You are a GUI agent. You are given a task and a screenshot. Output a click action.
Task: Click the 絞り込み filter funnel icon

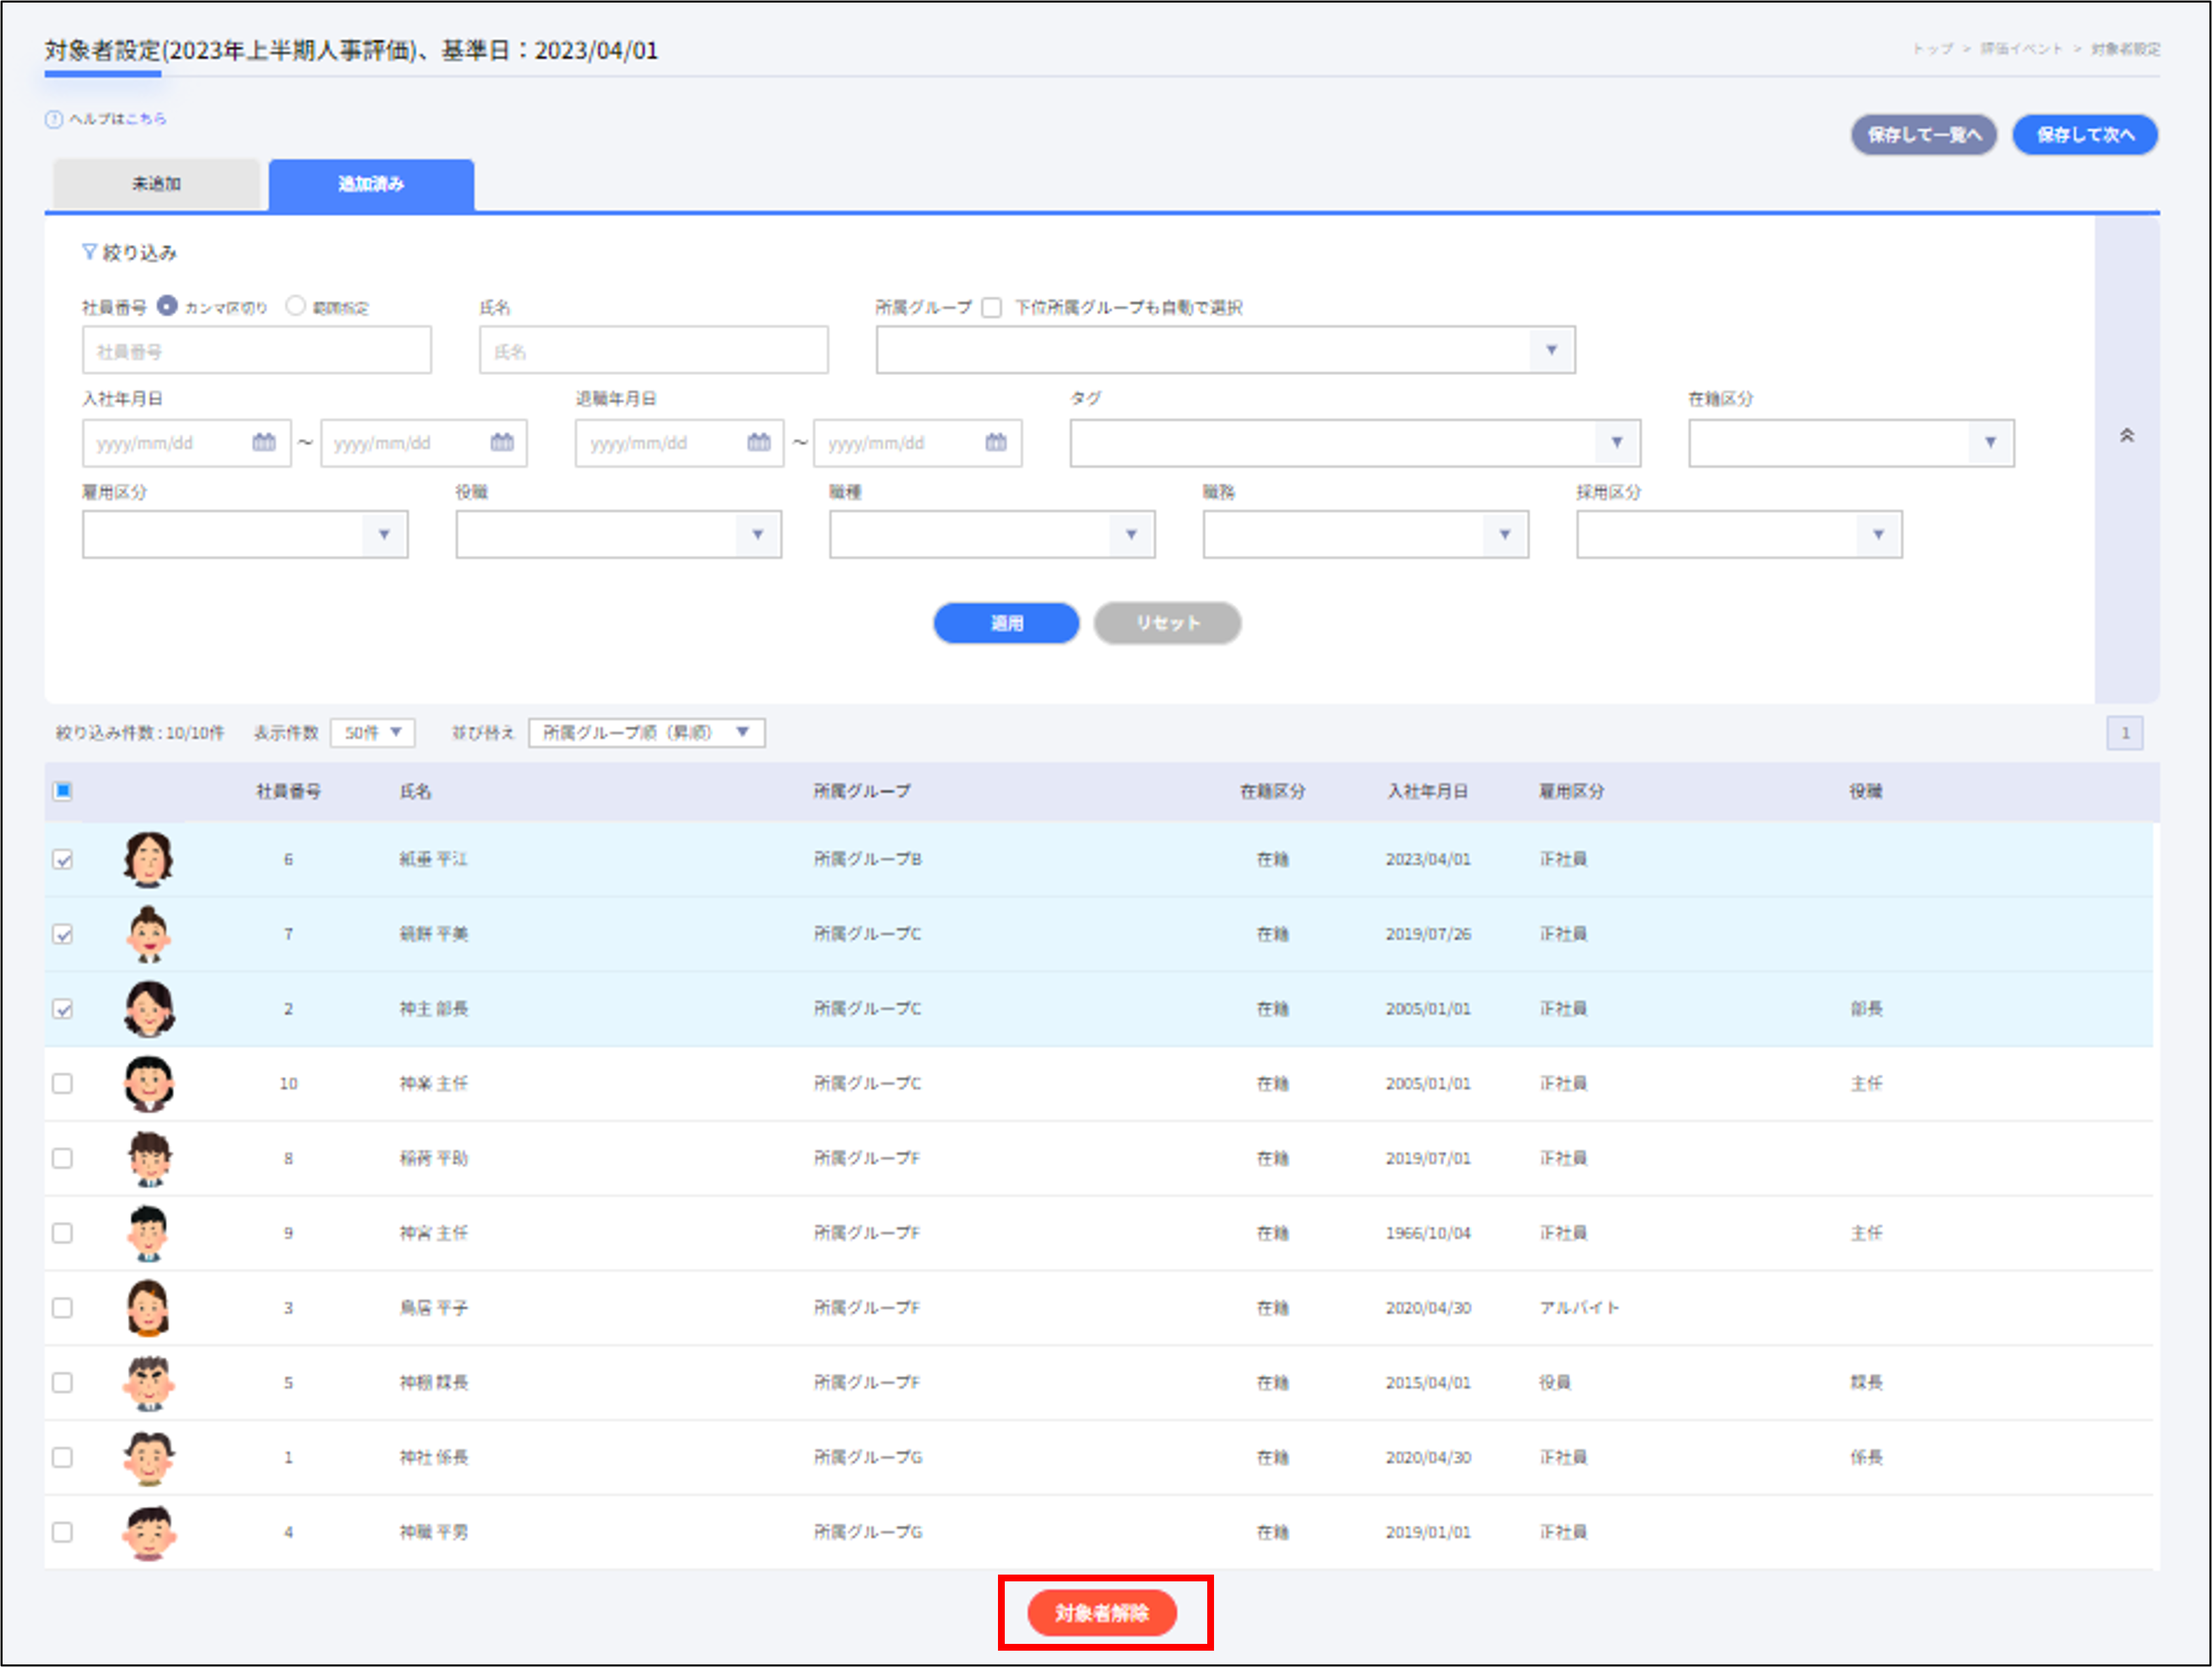click(89, 252)
